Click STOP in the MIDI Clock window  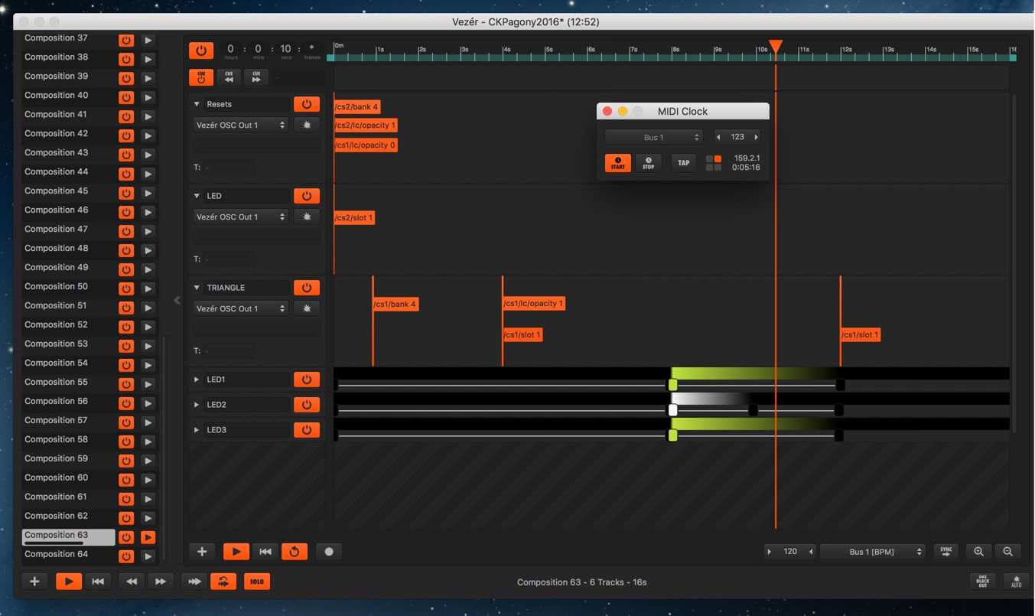(649, 162)
